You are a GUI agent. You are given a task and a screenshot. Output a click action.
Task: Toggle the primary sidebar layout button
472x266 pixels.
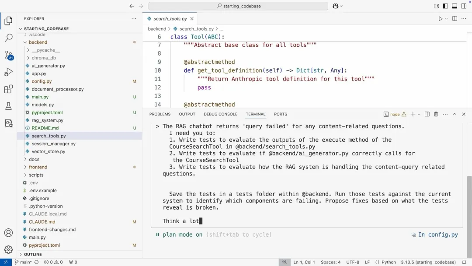click(445, 6)
